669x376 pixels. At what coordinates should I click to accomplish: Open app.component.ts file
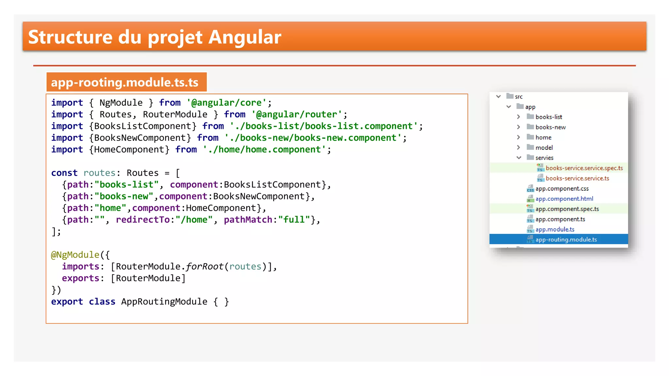point(560,219)
